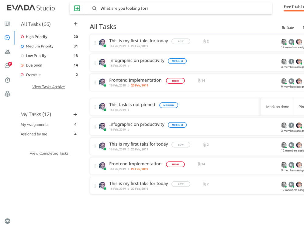The height and width of the screenshot is (228, 304).
Task: Click the search magnifier icon
Action: 94,8
